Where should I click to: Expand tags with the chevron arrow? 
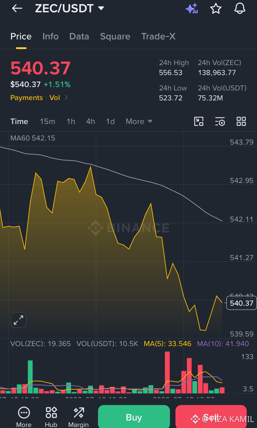[x=66, y=98]
